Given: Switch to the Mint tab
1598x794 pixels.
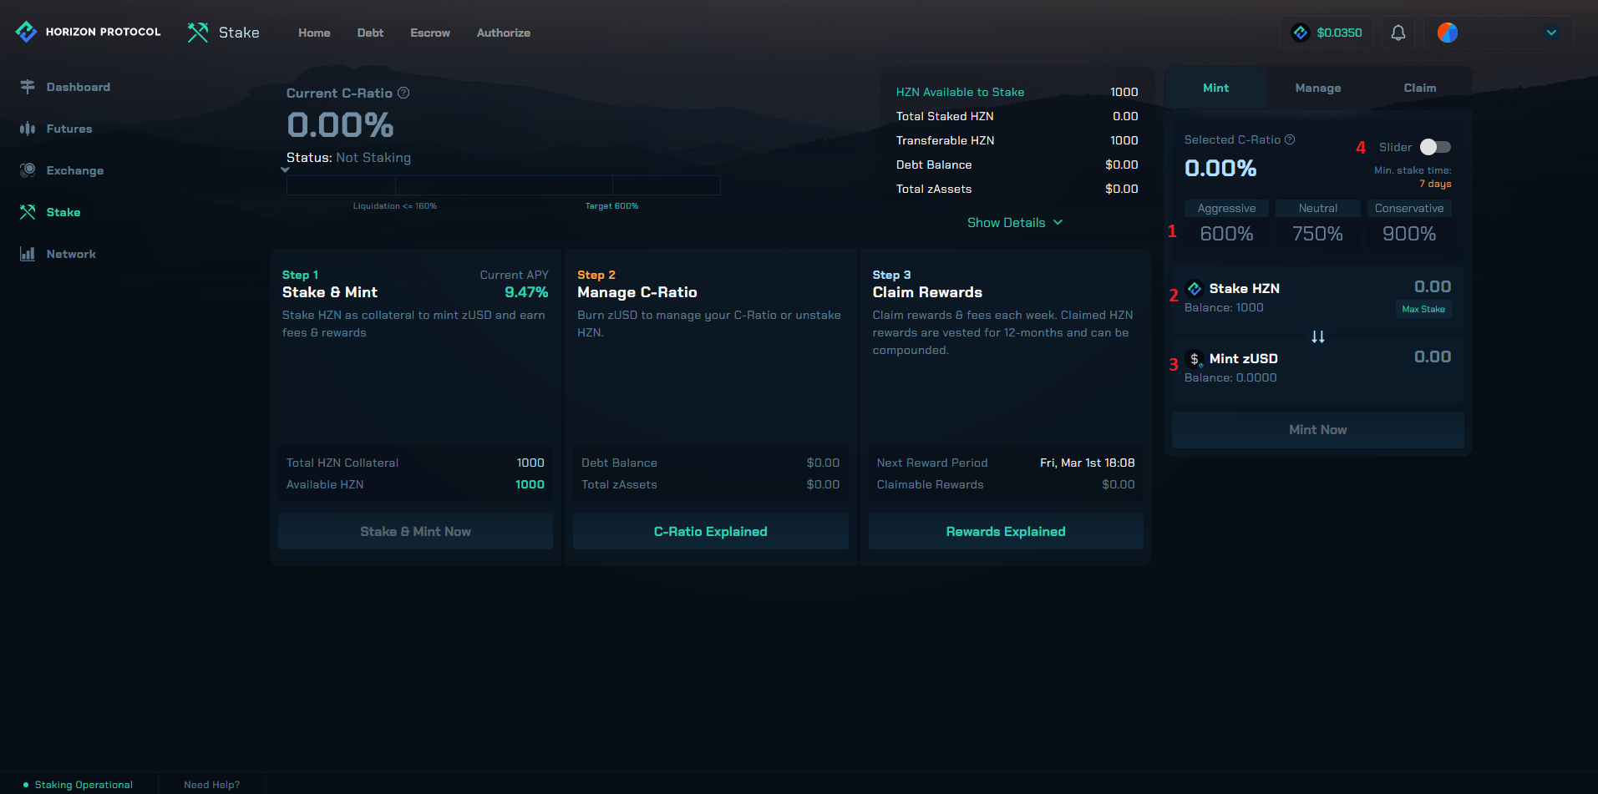Looking at the screenshot, I should 1215,88.
